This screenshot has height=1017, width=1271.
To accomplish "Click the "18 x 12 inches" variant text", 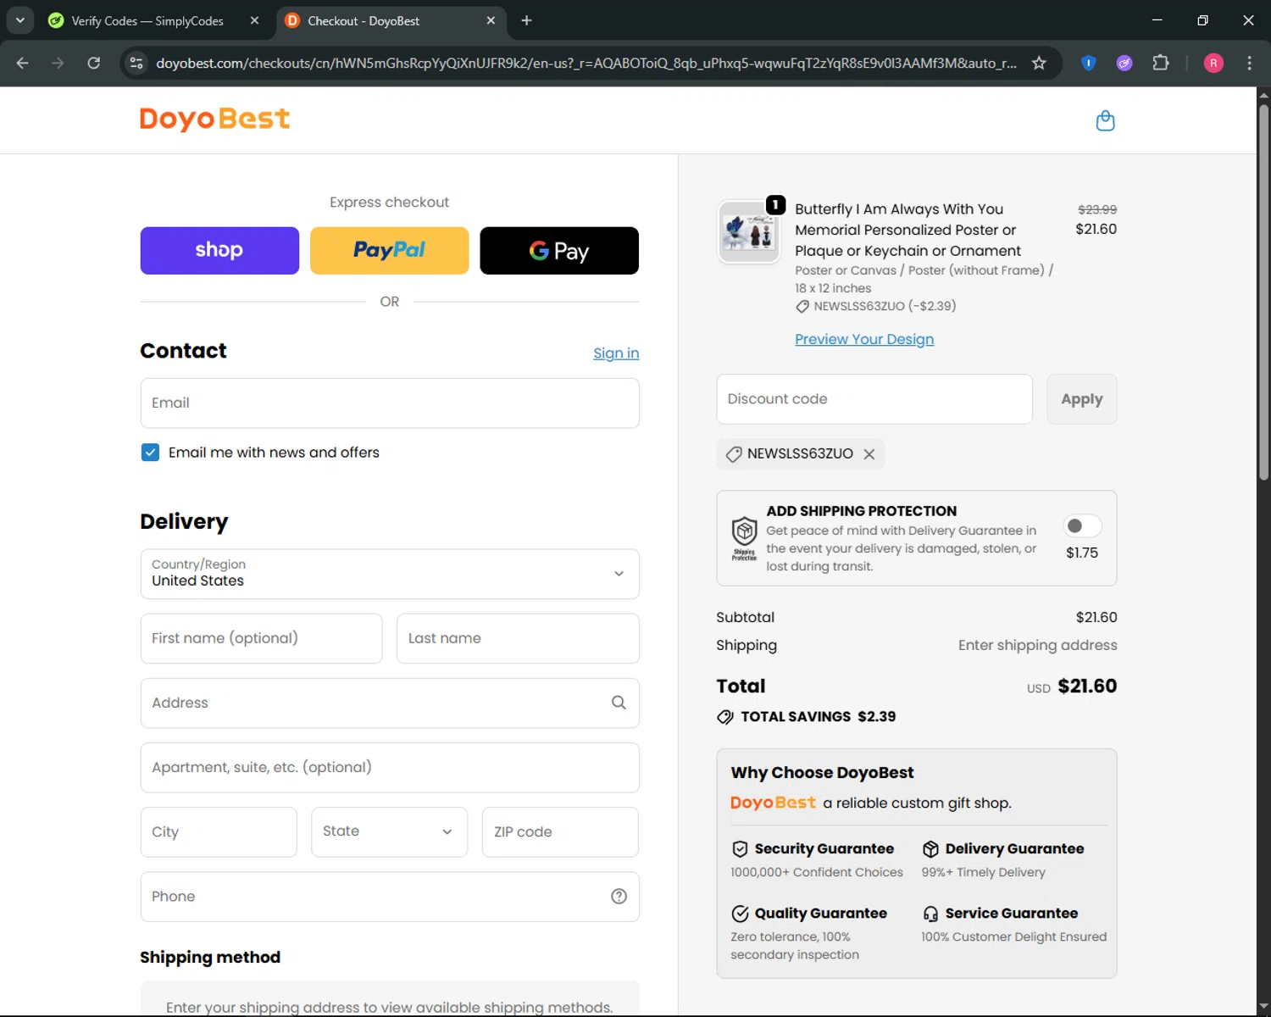I will (833, 288).
